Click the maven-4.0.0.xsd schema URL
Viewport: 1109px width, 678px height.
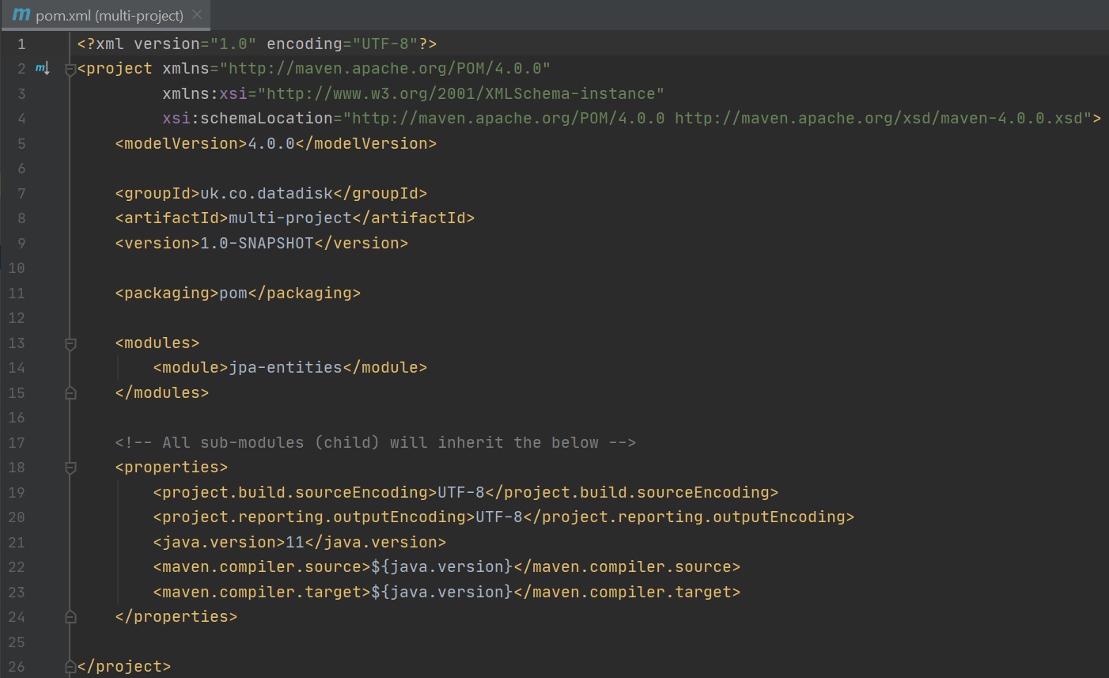(878, 119)
